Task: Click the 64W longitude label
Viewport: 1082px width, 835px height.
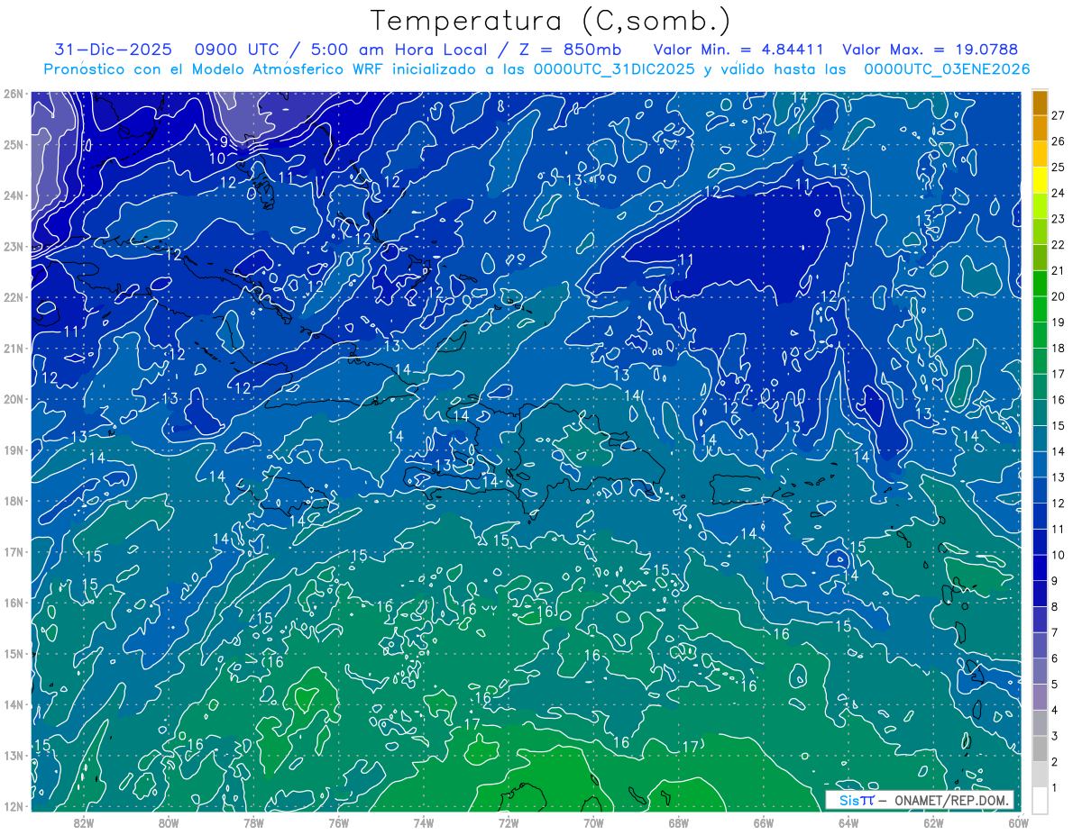Action: (848, 822)
